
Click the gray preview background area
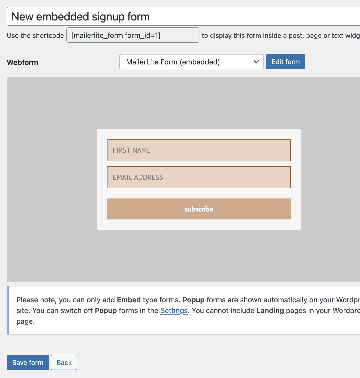coord(51,179)
